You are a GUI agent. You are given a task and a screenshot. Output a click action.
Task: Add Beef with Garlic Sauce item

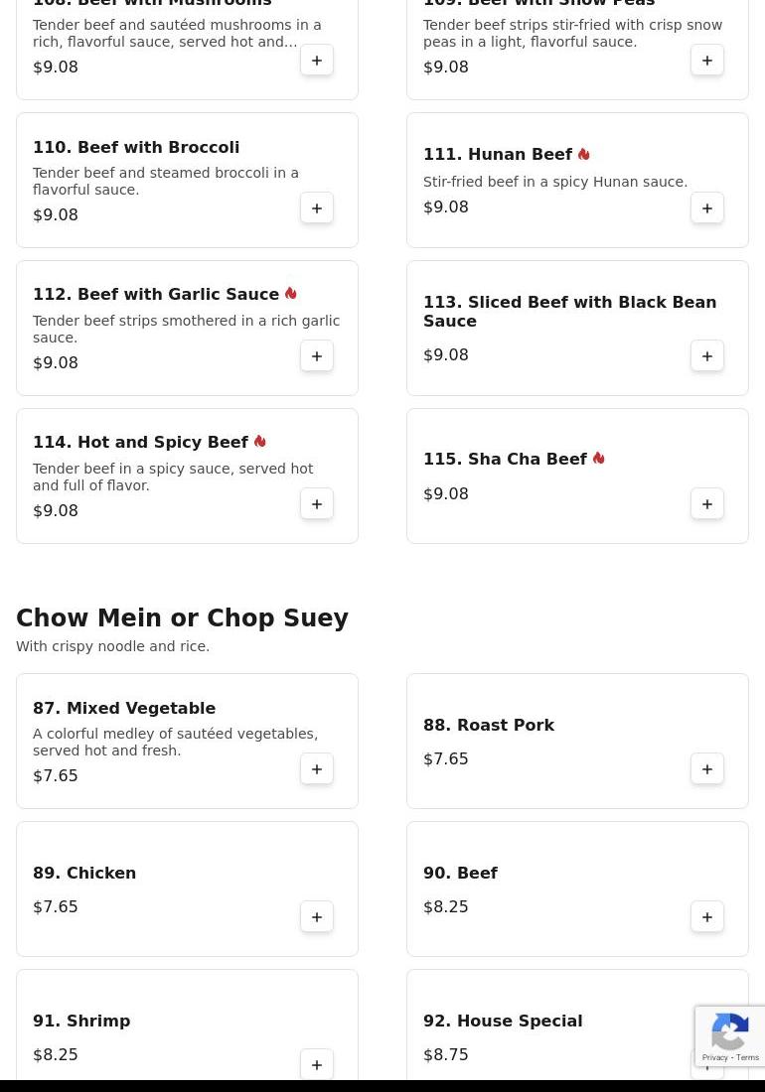click(317, 355)
